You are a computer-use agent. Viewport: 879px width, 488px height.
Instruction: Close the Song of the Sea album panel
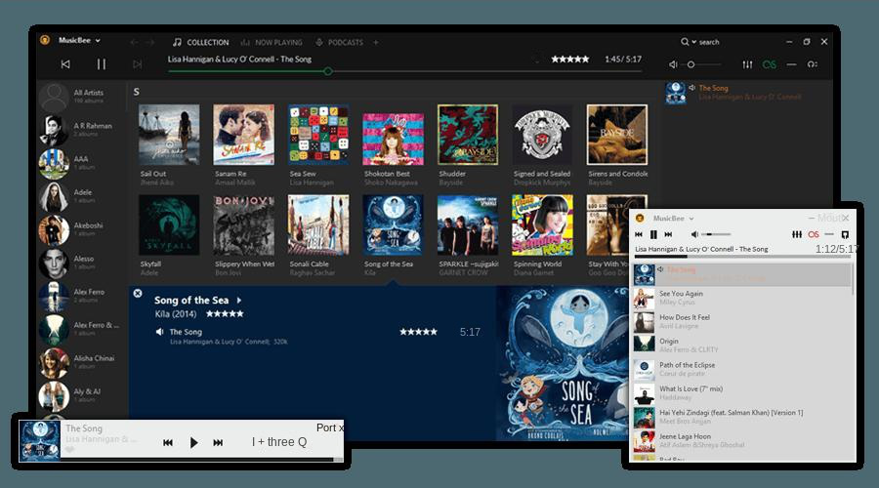pyautogui.click(x=137, y=293)
